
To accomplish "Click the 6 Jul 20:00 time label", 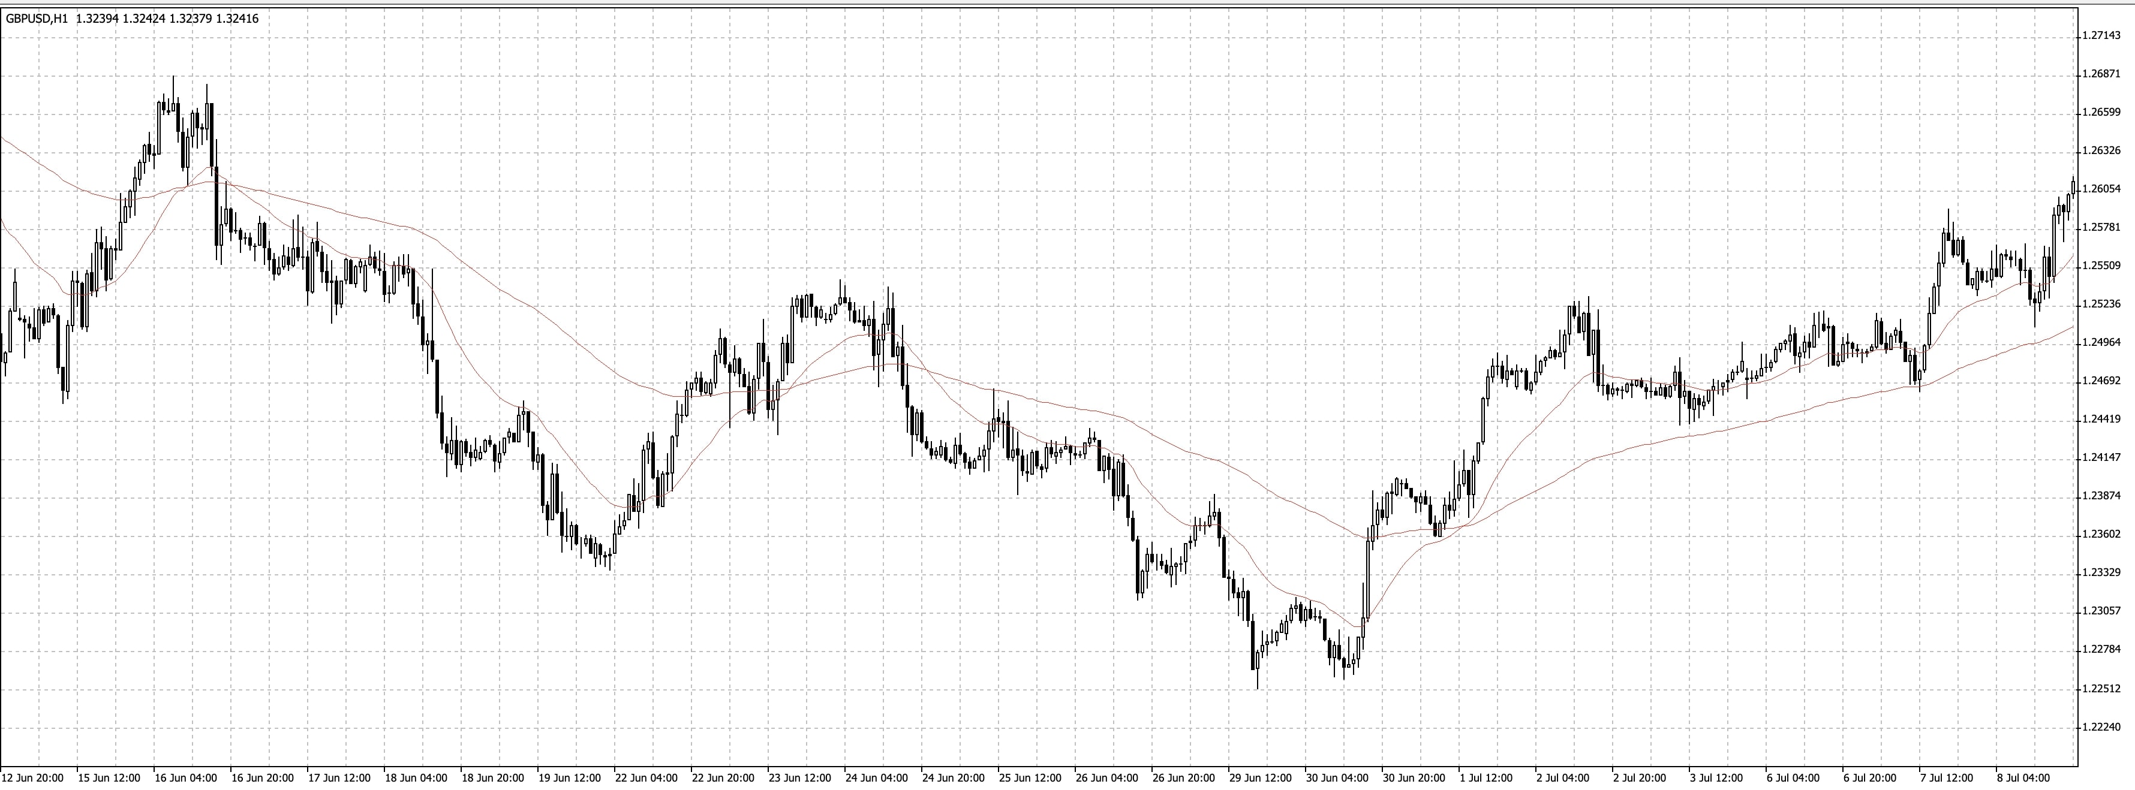I will pyautogui.click(x=1870, y=779).
